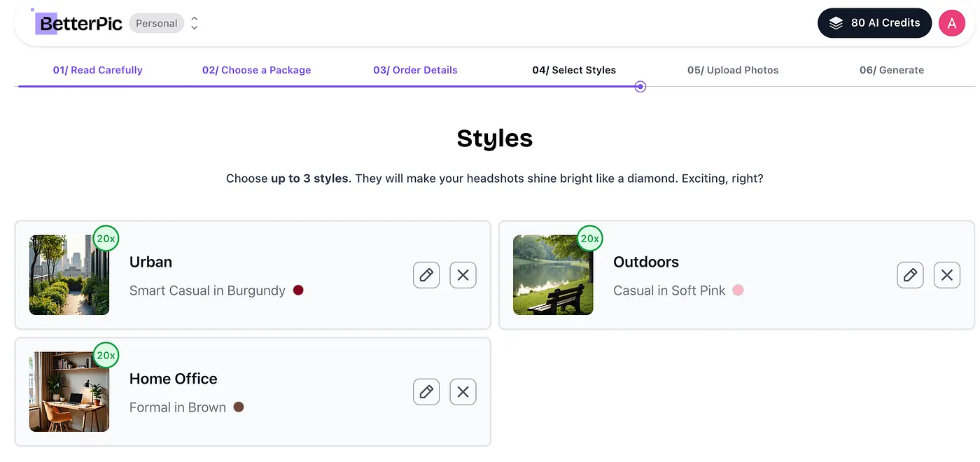The width and height of the screenshot is (980, 462).
Task: Remove the Outdoors style
Action: (x=947, y=275)
